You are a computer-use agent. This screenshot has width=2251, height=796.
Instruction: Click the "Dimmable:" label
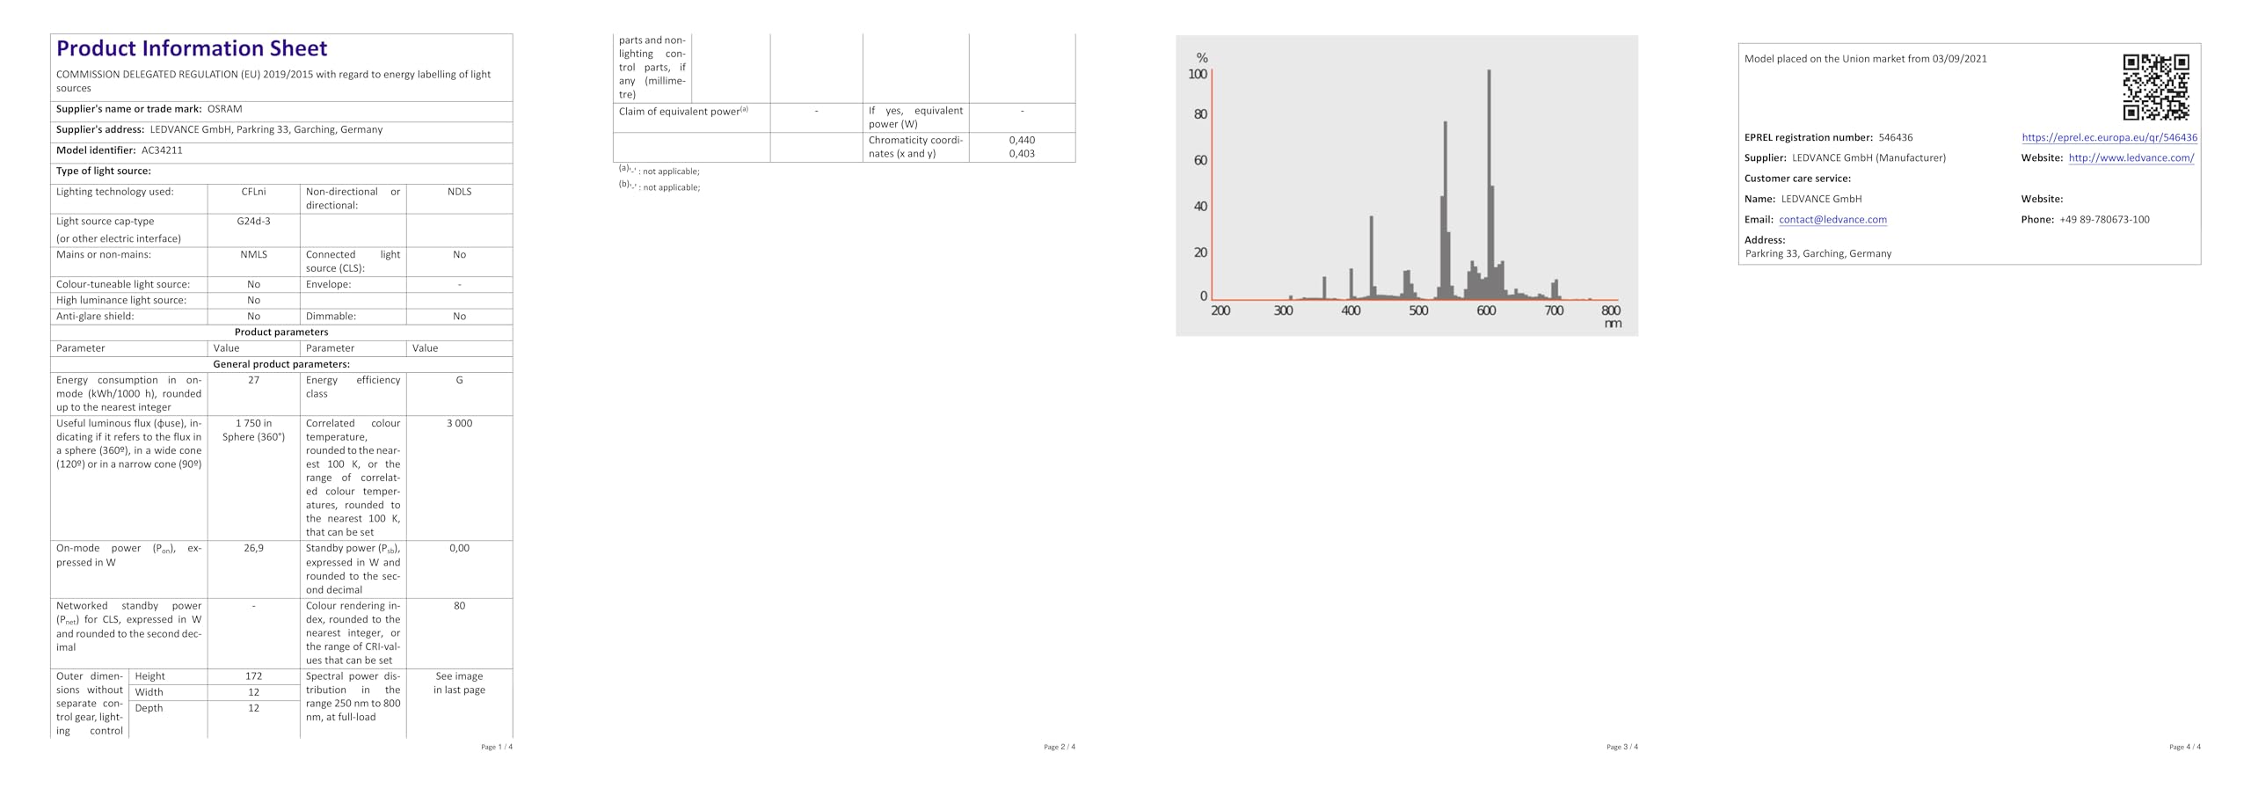(331, 317)
